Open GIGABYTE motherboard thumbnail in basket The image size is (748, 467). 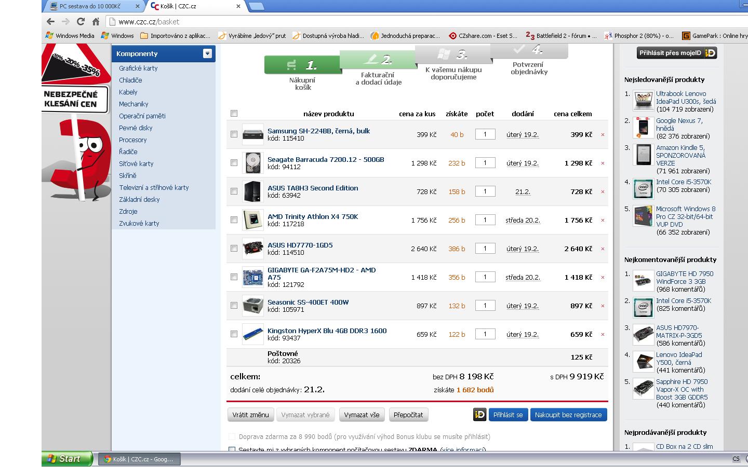pyautogui.click(x=253, y=277)
